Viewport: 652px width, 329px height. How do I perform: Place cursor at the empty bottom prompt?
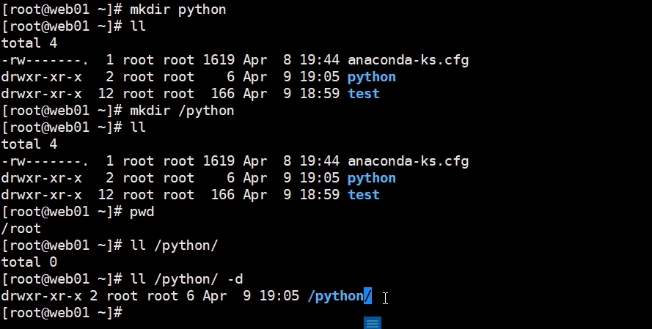tap(131, 313)
